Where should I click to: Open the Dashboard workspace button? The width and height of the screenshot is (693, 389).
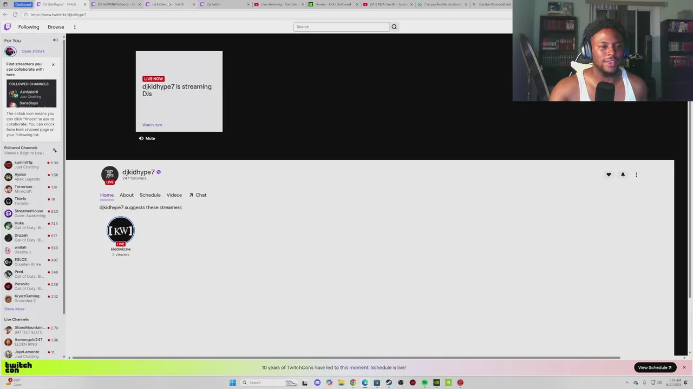pyautogui.click(x=23, y=4)
